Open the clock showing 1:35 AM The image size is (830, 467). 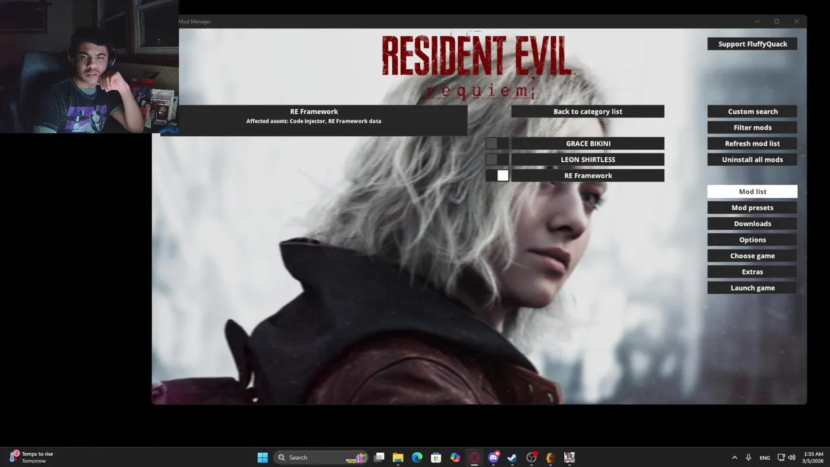pyautogui.click(x=813, y=457)
